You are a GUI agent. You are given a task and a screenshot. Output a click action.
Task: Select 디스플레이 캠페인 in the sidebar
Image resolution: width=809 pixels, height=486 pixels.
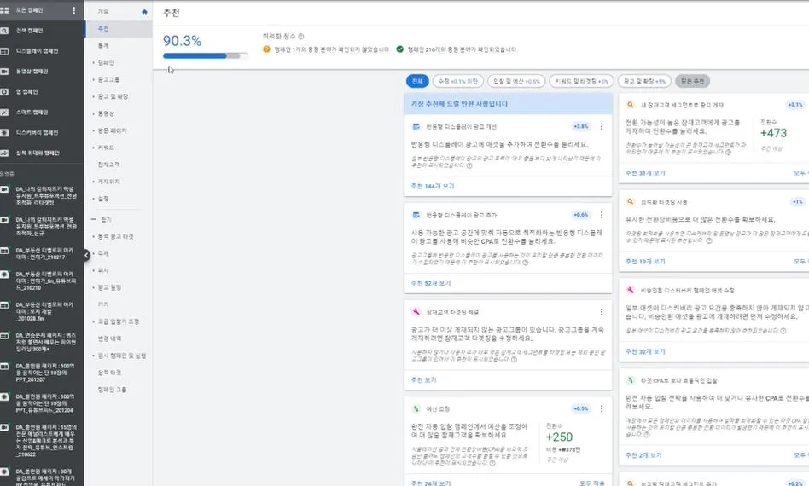coord(38,51)
